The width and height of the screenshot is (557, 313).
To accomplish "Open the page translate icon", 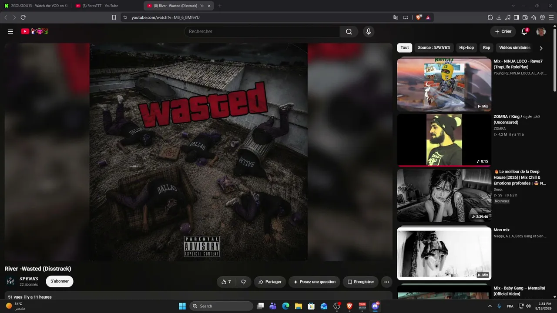I will pos(396,17).
